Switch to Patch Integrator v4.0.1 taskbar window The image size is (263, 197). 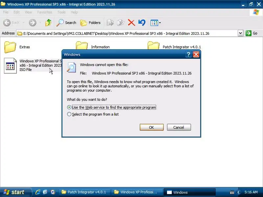click(84, 192)
